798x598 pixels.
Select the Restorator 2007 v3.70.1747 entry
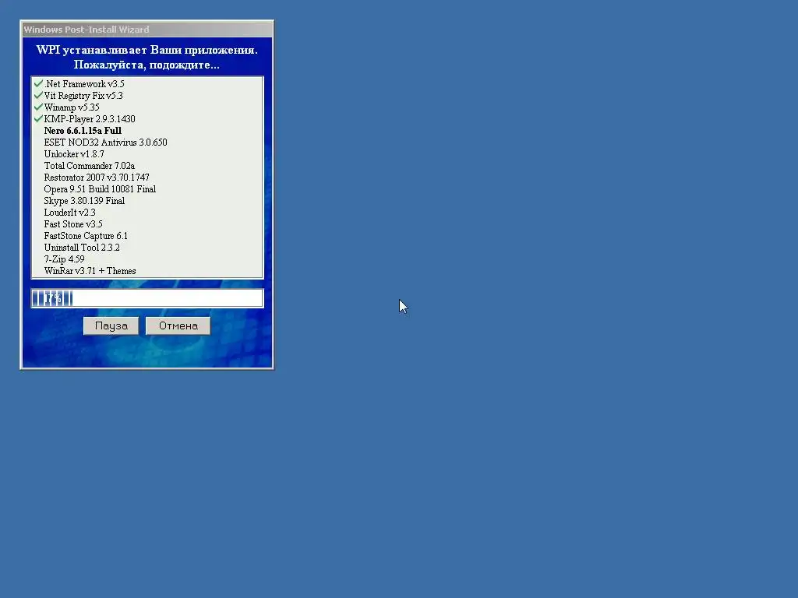(97, 178)
